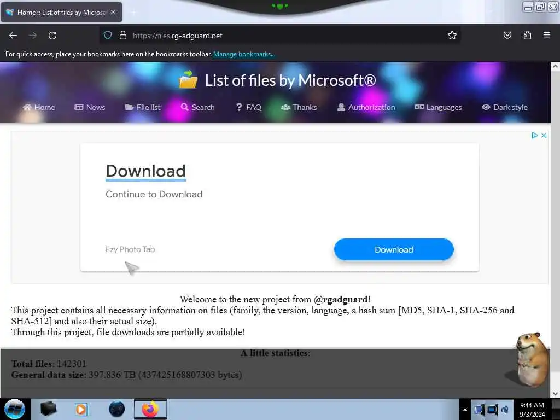Bookmark this page with the star icon
Screen dimensions: 560x420
(452, 36)
